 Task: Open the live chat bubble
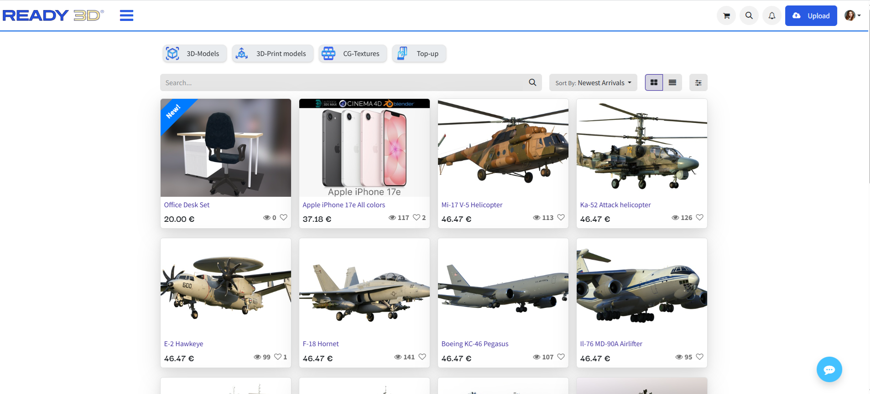pyautogui.click(x=829, y=369)
